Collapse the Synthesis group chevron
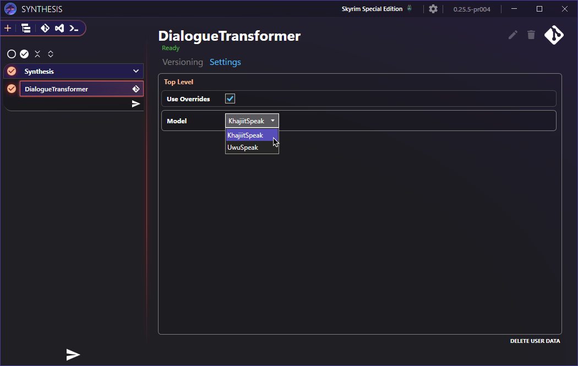The image size is (578, 366). tap(136, 71)
